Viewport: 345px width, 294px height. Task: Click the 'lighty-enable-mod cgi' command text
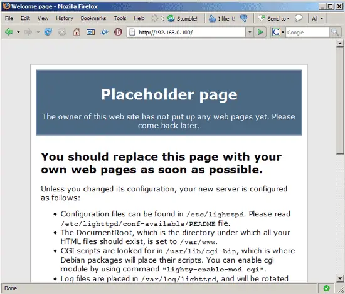213,270
